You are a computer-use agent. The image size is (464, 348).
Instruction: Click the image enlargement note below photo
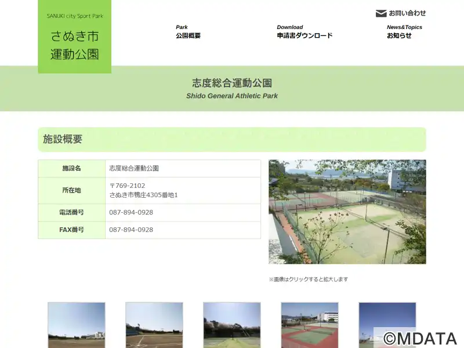click(x=308, y=279)
